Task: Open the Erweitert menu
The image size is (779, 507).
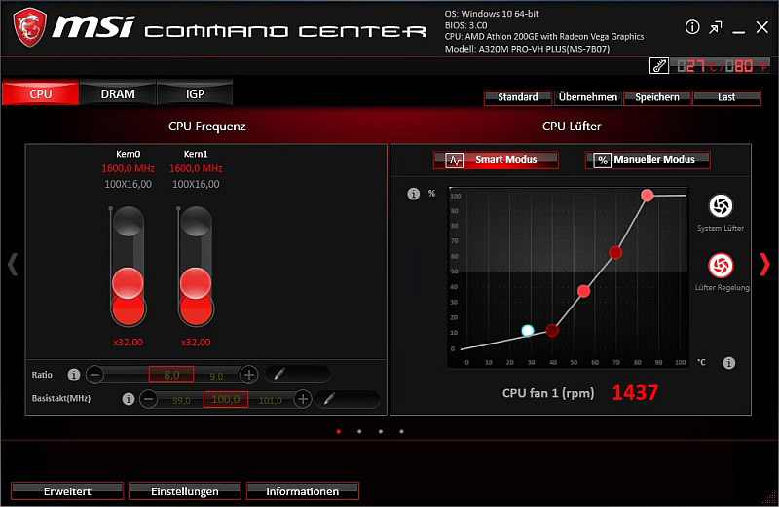Action: coord(67,491)
